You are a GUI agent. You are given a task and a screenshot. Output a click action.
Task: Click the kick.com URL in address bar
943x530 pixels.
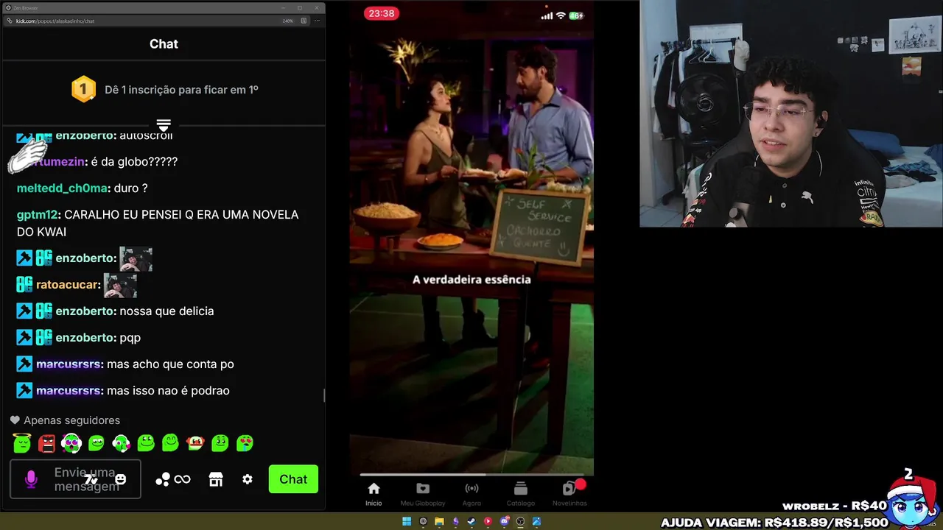coord(55,21)
